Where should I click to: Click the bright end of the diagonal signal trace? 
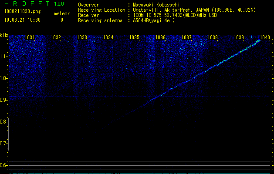click(258, 41)
